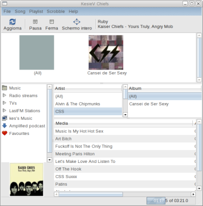Click left arrow of media horizontal scrollbar
The image size is (203, 206).
(x=56, y=194)
